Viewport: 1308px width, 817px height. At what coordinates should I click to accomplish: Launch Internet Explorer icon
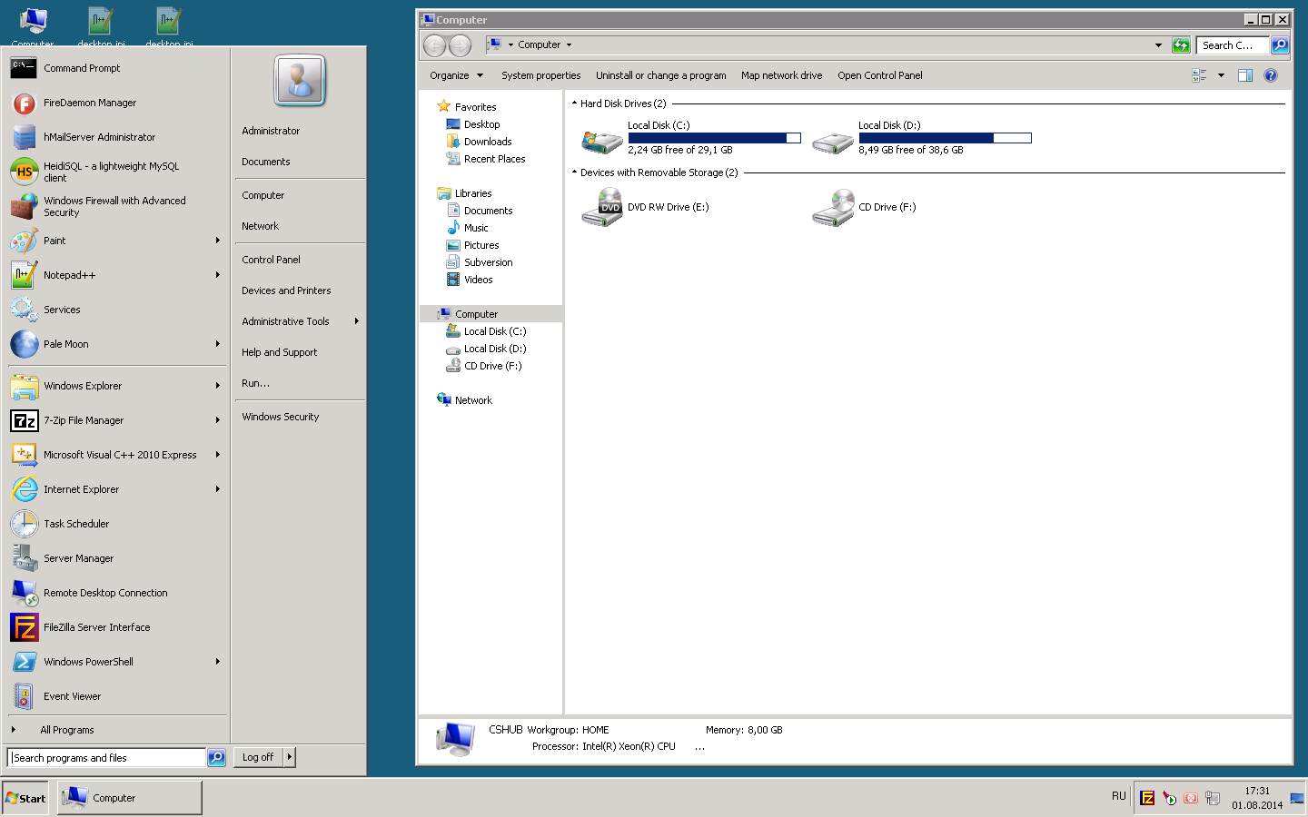click(x=24, y=489)
